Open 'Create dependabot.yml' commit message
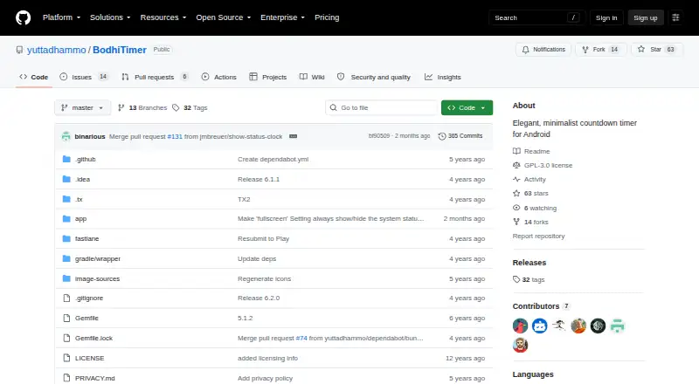Image resolution: width=699 pixels, height=384 pixels. (273, 159)
